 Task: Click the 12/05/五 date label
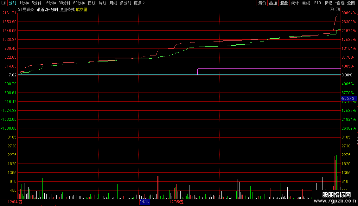[176, 202]
